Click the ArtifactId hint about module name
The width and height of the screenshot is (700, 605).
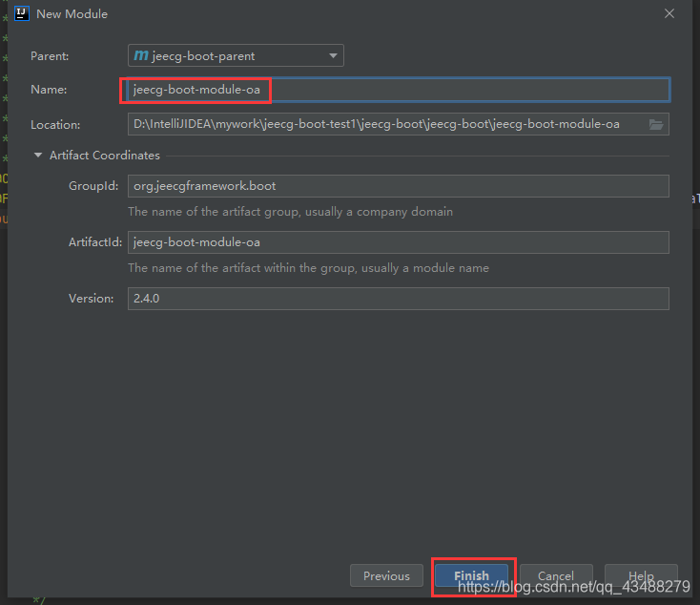point(308,268)
